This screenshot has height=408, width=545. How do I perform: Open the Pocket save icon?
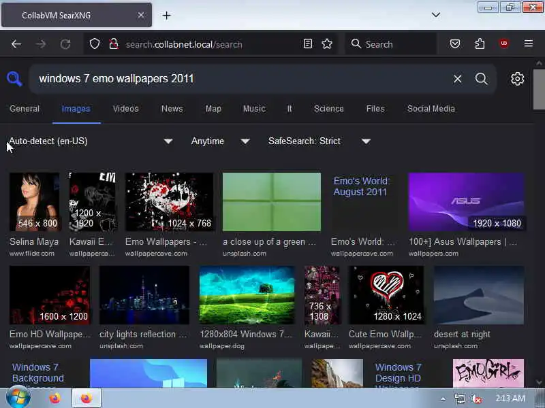click(x=455, y=44)
